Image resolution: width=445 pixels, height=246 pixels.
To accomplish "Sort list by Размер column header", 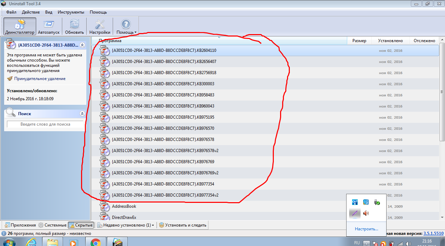I will [359, 41].
